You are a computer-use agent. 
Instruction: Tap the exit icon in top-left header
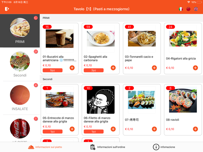tap(7, 9)
